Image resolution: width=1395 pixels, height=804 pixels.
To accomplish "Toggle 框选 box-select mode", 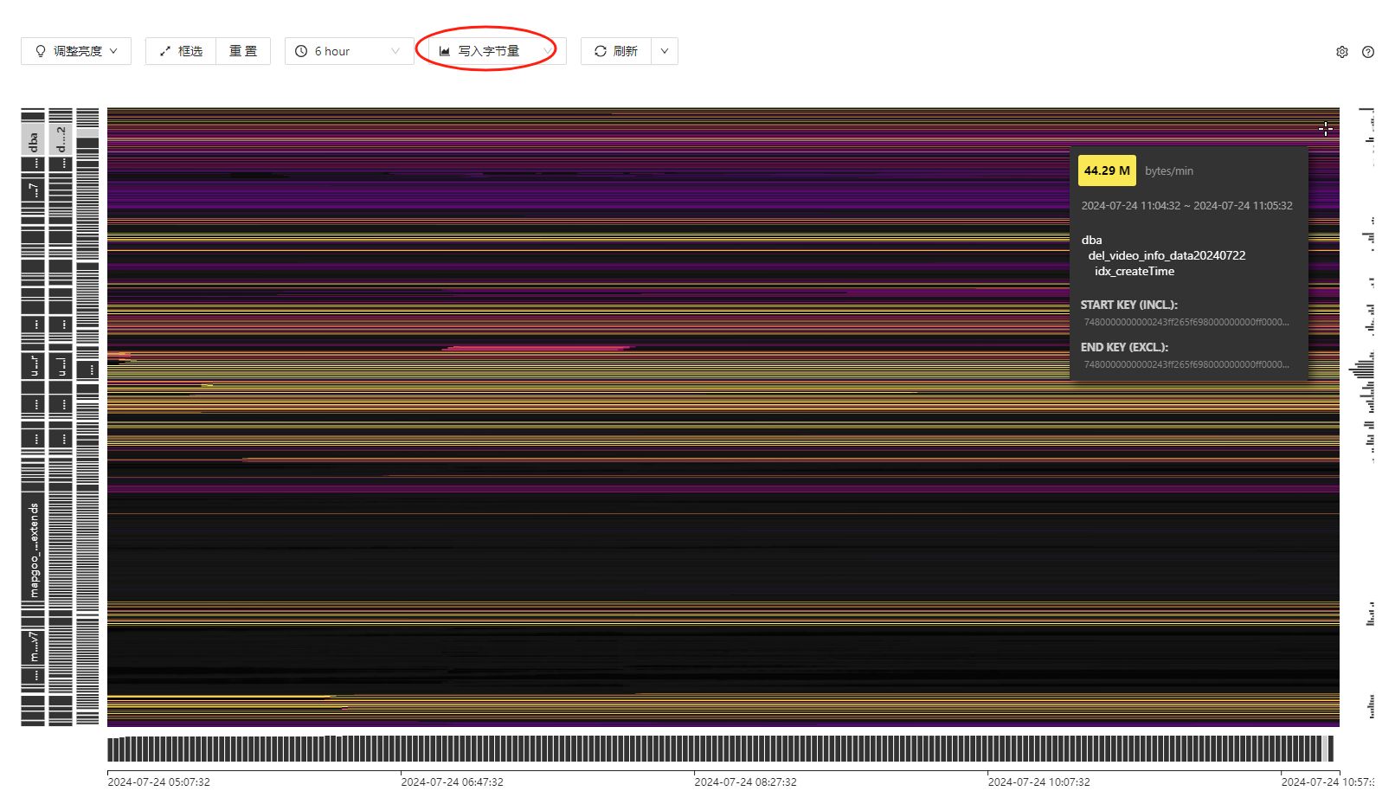I will (x=181, y=51).
